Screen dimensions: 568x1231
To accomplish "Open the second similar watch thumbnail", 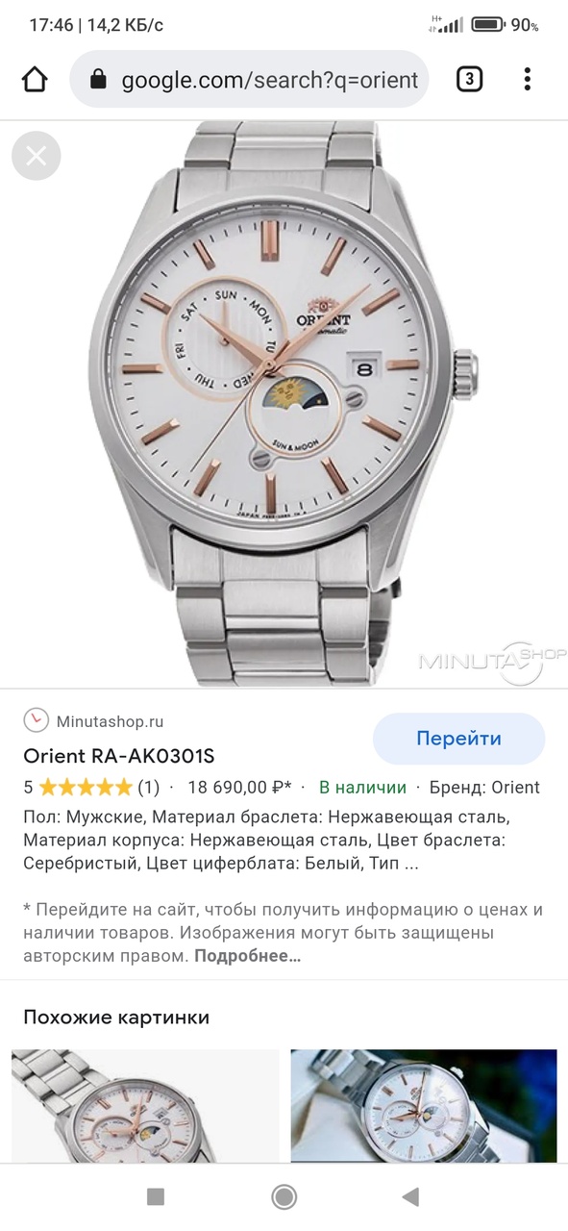I will tap(424, 1106).
